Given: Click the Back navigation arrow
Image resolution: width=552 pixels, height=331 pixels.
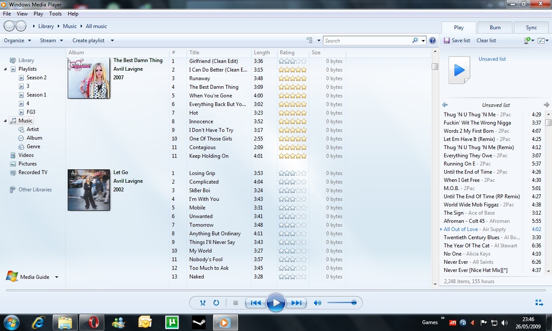Looking at the screenshot, I should point(9,26).
